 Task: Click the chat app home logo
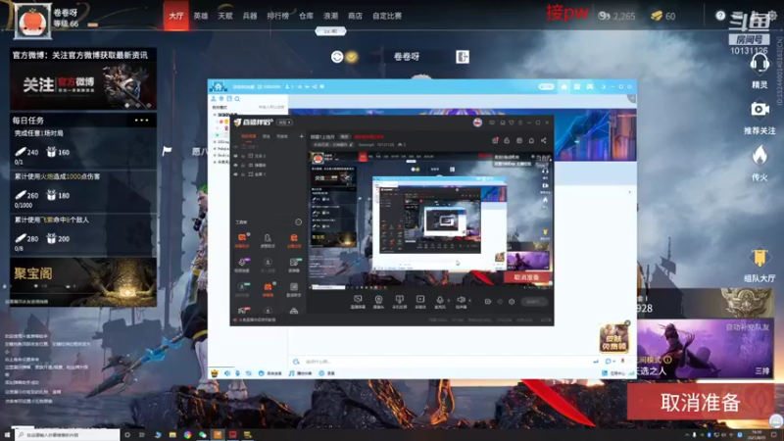point(218,86)
